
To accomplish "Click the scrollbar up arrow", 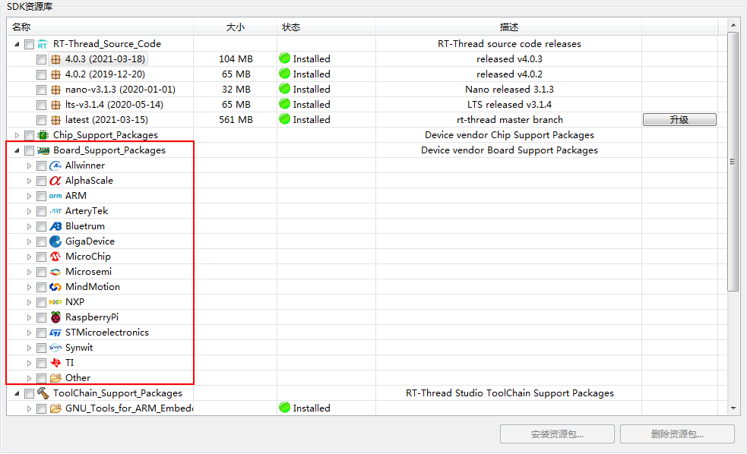I will (733, 25).
